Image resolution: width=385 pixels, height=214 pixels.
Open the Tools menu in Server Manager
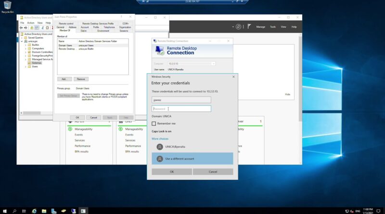click(x=273, y=27)
